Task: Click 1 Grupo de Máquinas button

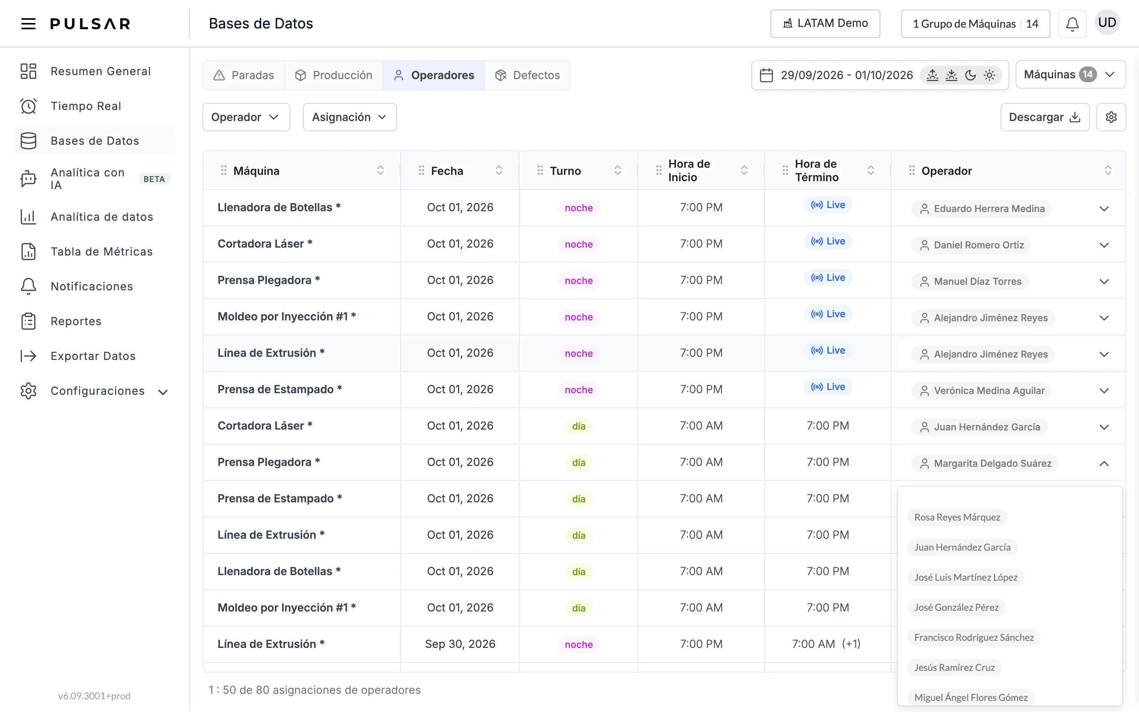Action: pyautogui.click(x=975, y=24)
